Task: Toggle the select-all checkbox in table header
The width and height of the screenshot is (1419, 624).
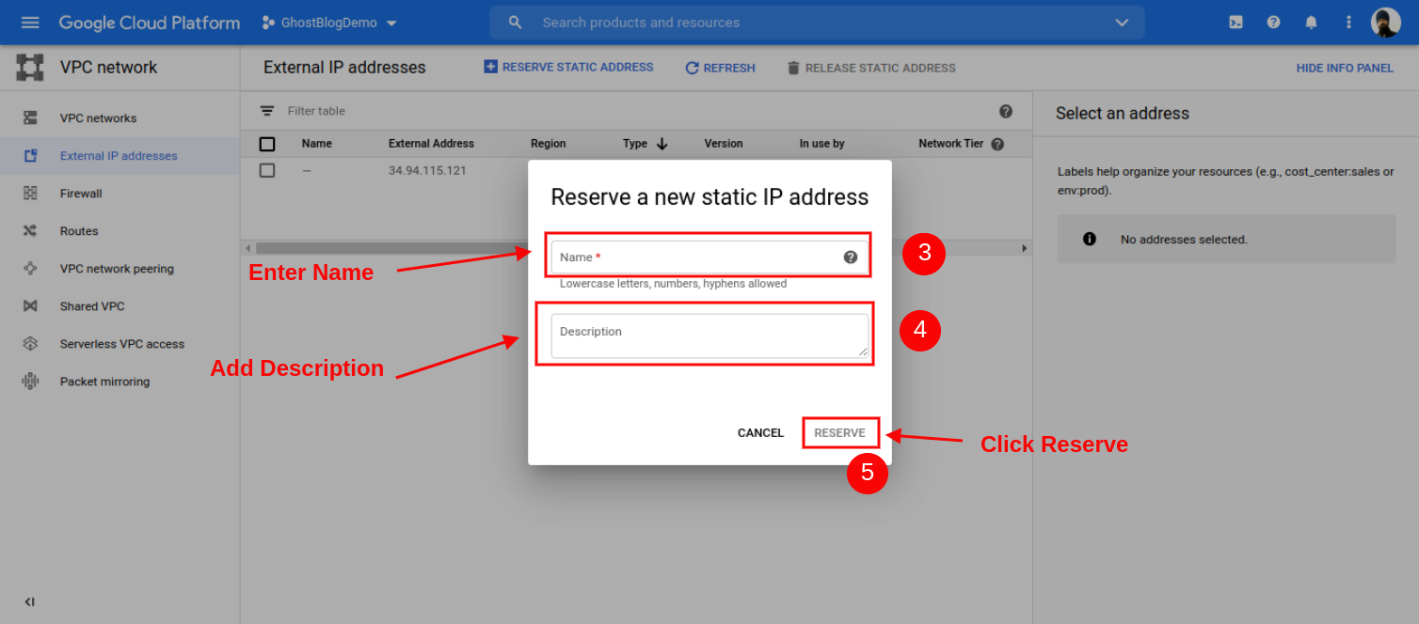Action: coord(267,144)
